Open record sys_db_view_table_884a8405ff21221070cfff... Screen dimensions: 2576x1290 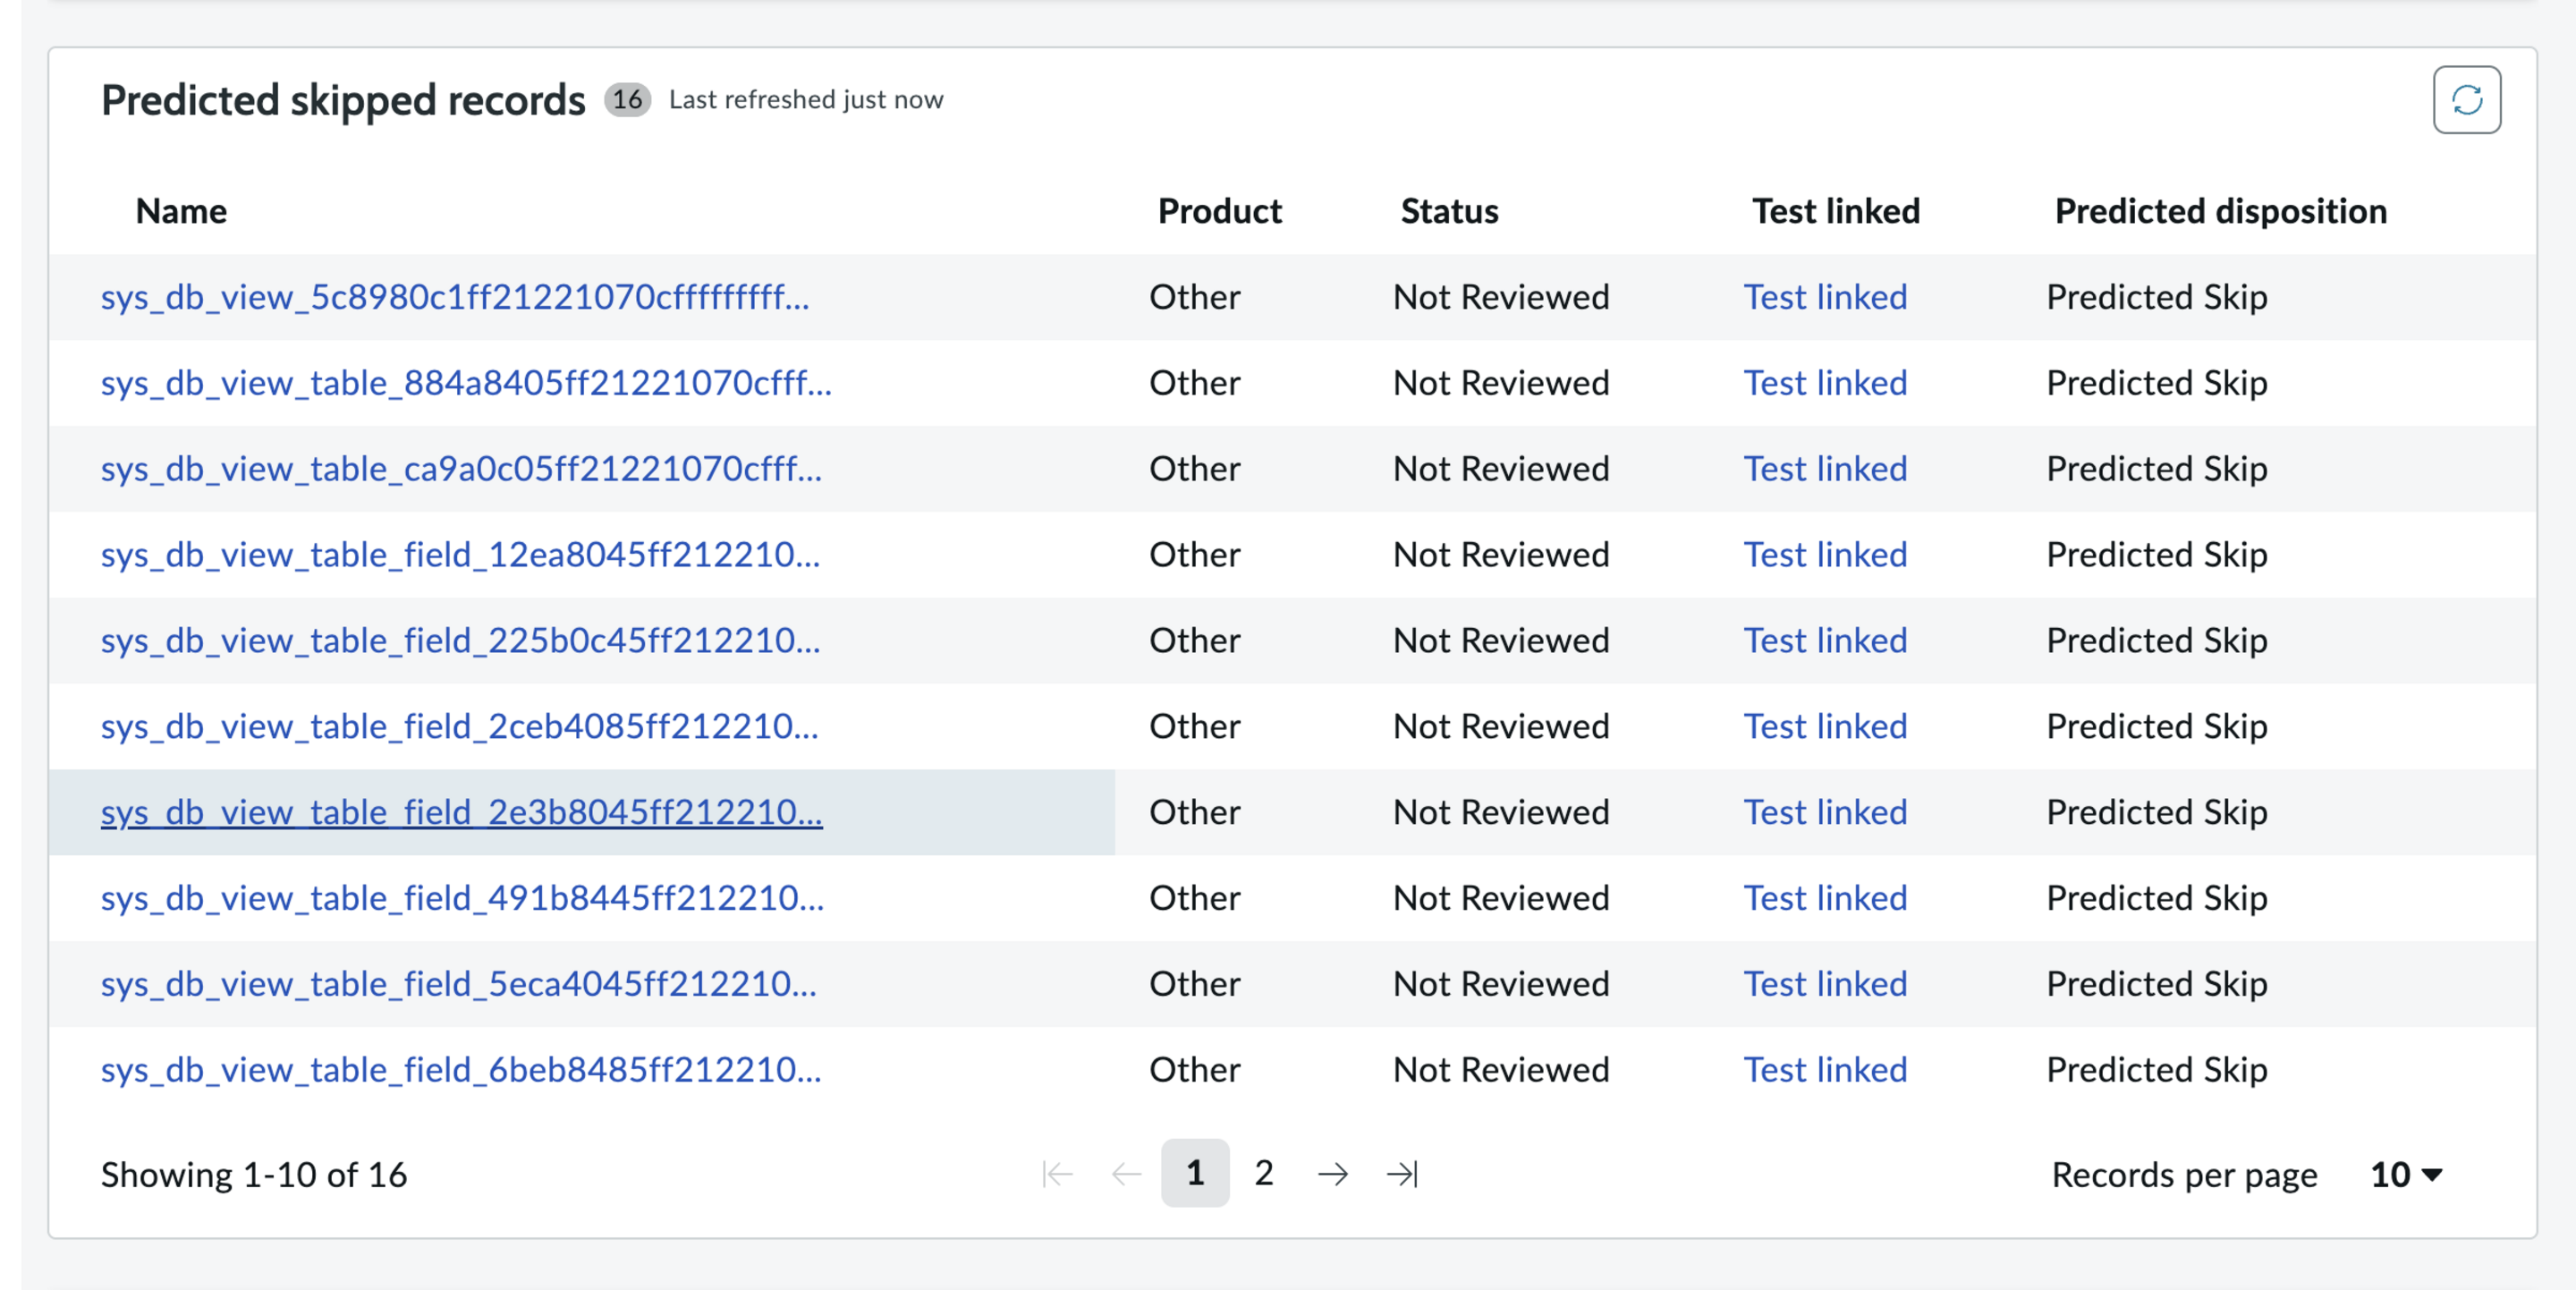coord(466,383)
